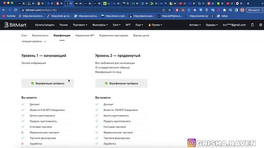Expand the Фьючерсы dropdown

click(100, 25)
